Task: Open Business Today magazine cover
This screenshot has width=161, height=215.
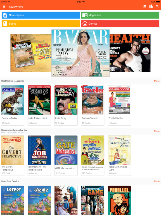Action: [x=13, y=100]
